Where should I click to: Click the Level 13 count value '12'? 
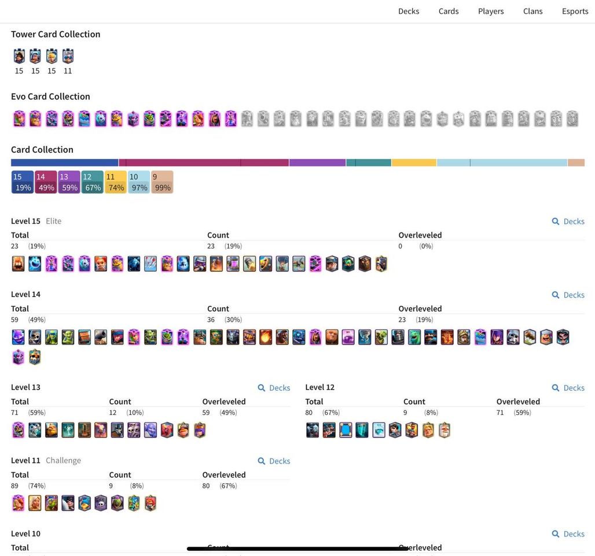click(113, 413)
